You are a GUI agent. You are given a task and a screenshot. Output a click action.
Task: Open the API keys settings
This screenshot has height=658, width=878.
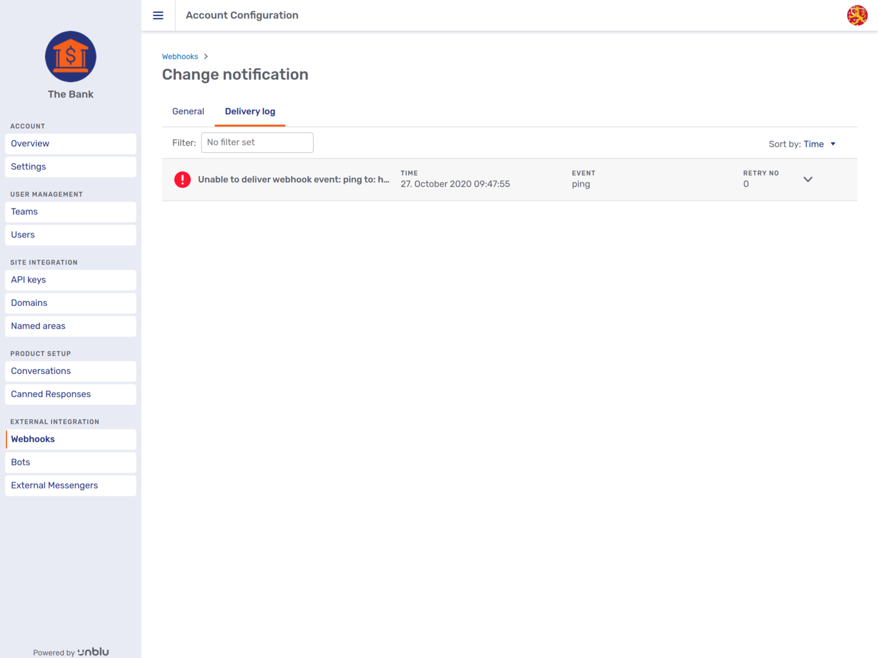[28, 280]
